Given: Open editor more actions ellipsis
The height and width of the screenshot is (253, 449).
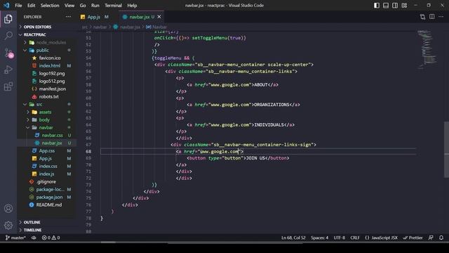Looking at the screenshot, I should pos(441,17).
